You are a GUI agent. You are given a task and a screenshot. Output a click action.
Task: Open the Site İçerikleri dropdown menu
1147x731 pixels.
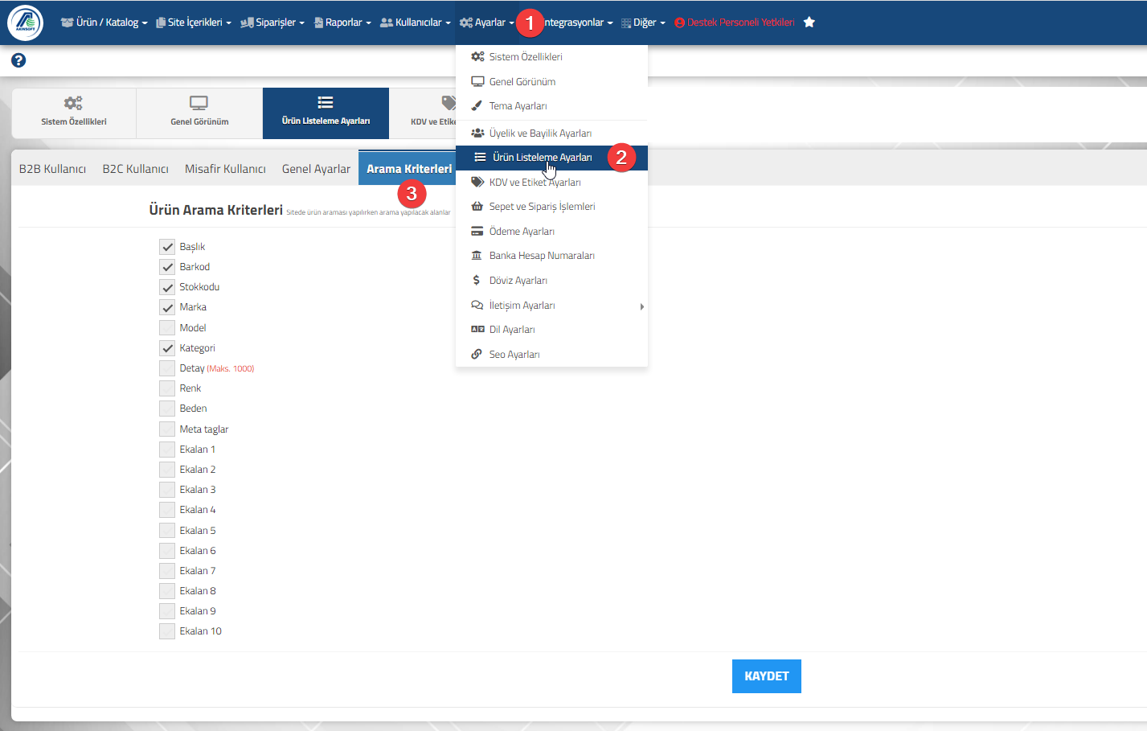point(194,23)
